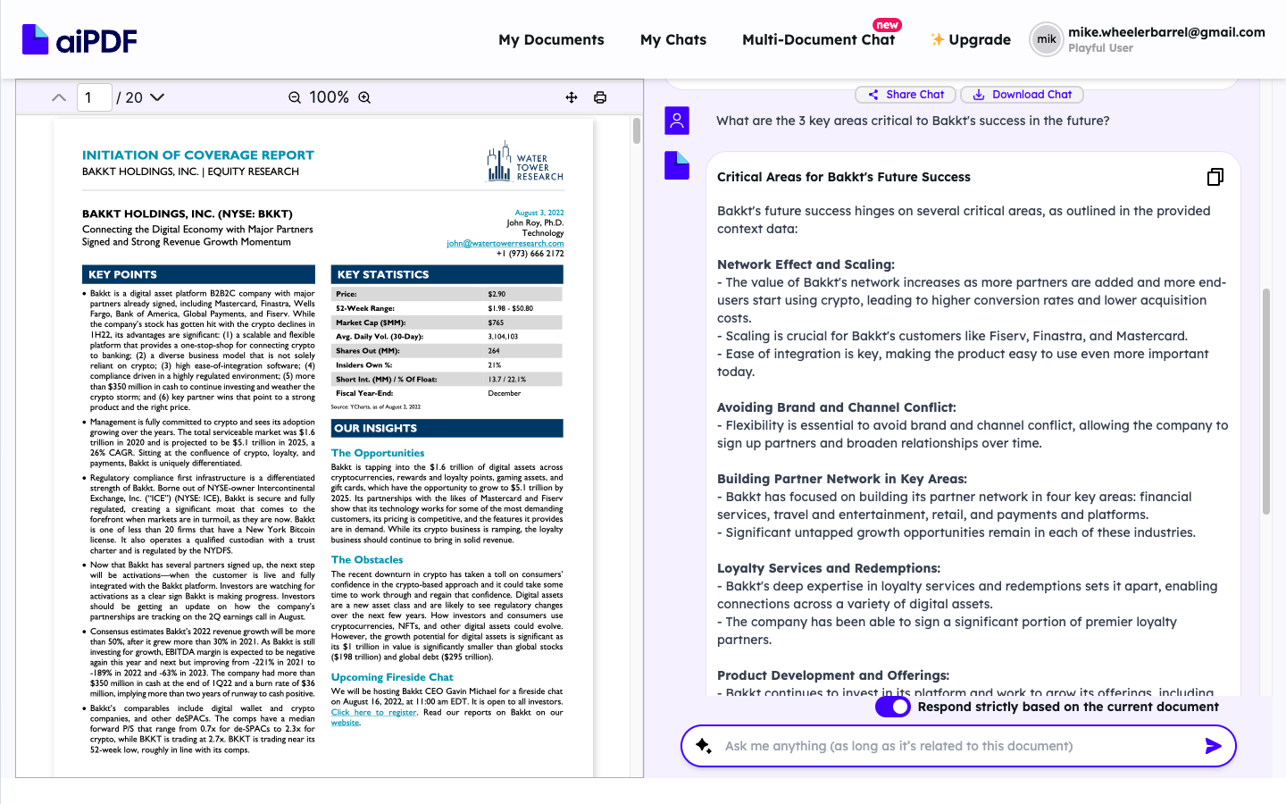Viewport: 1286px width, 804px height.
Task: Download the chat transcript
Action: [1022, 94]
